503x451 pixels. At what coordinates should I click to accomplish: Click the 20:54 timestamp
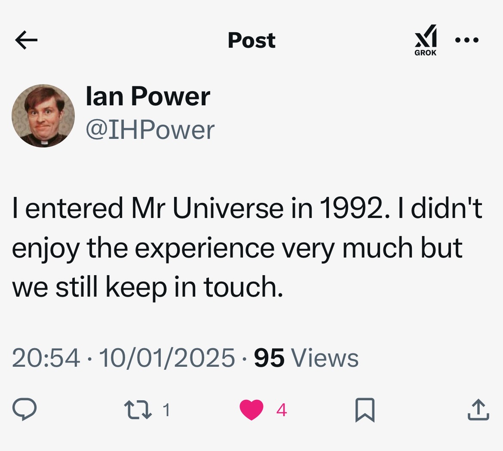[x=46, y=358]
